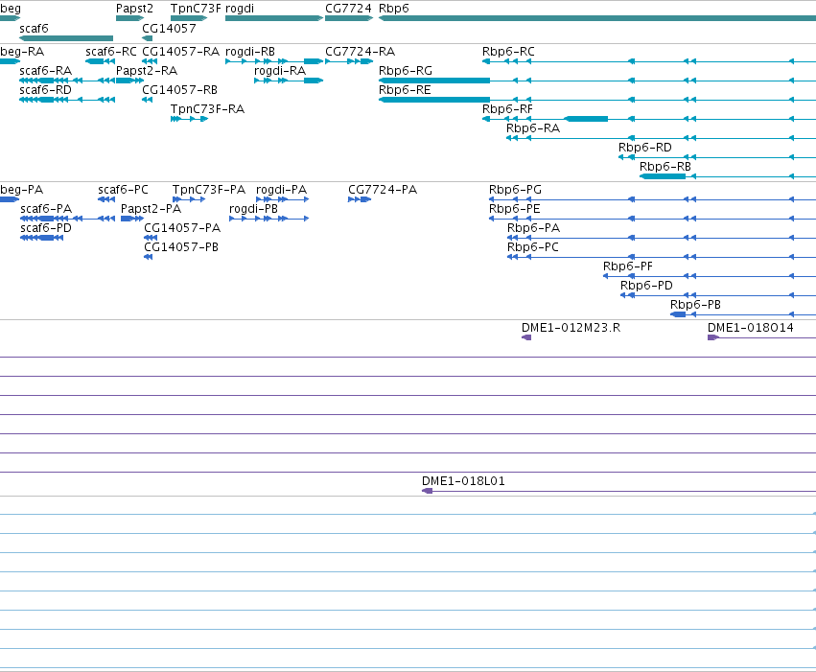Select the Rbp6-RF transcript exon block

pyautogui.click(x=587, y=119)
